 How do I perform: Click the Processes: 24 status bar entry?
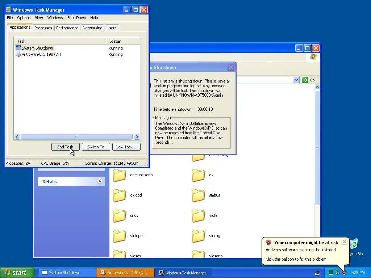pyautogui.click(x=22, y=163)
